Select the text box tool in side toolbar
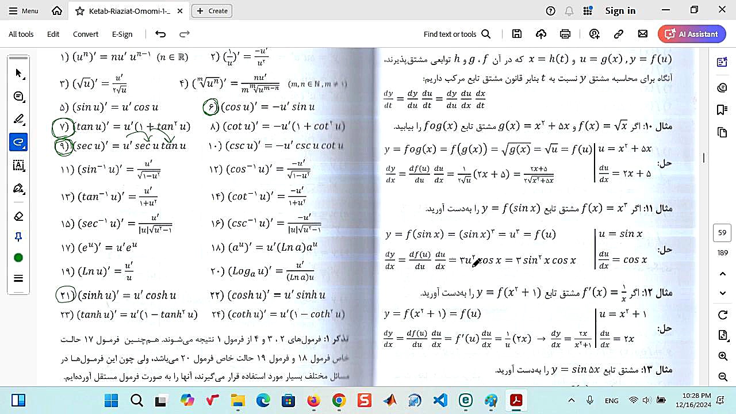Image resolution: width=736 pixels, height=414 pixels. [18, 166]
